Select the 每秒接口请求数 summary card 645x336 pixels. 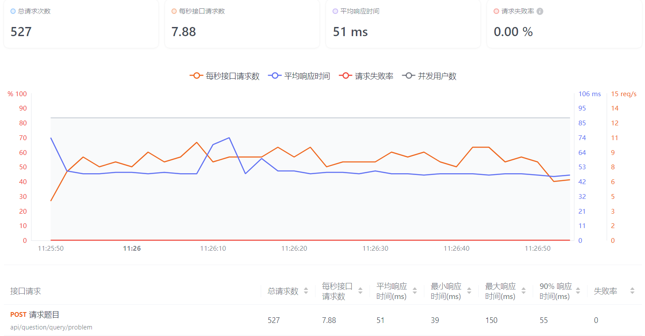click(242, 24)
